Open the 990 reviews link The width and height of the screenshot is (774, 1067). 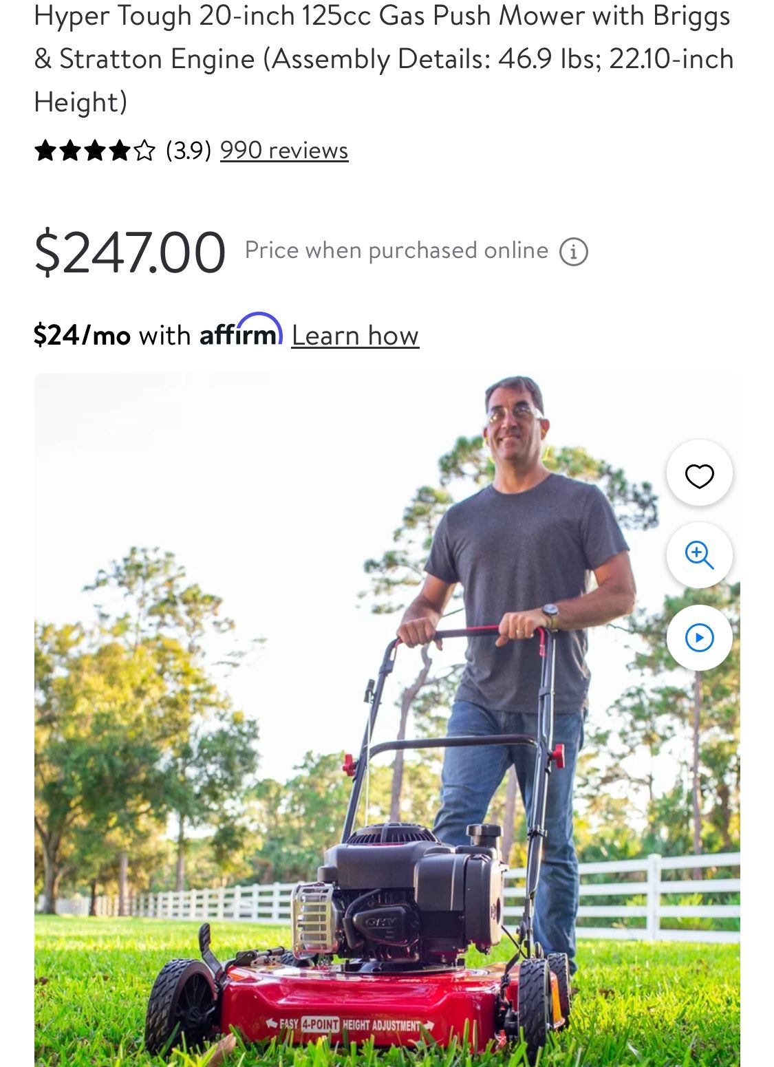(284, 150)
